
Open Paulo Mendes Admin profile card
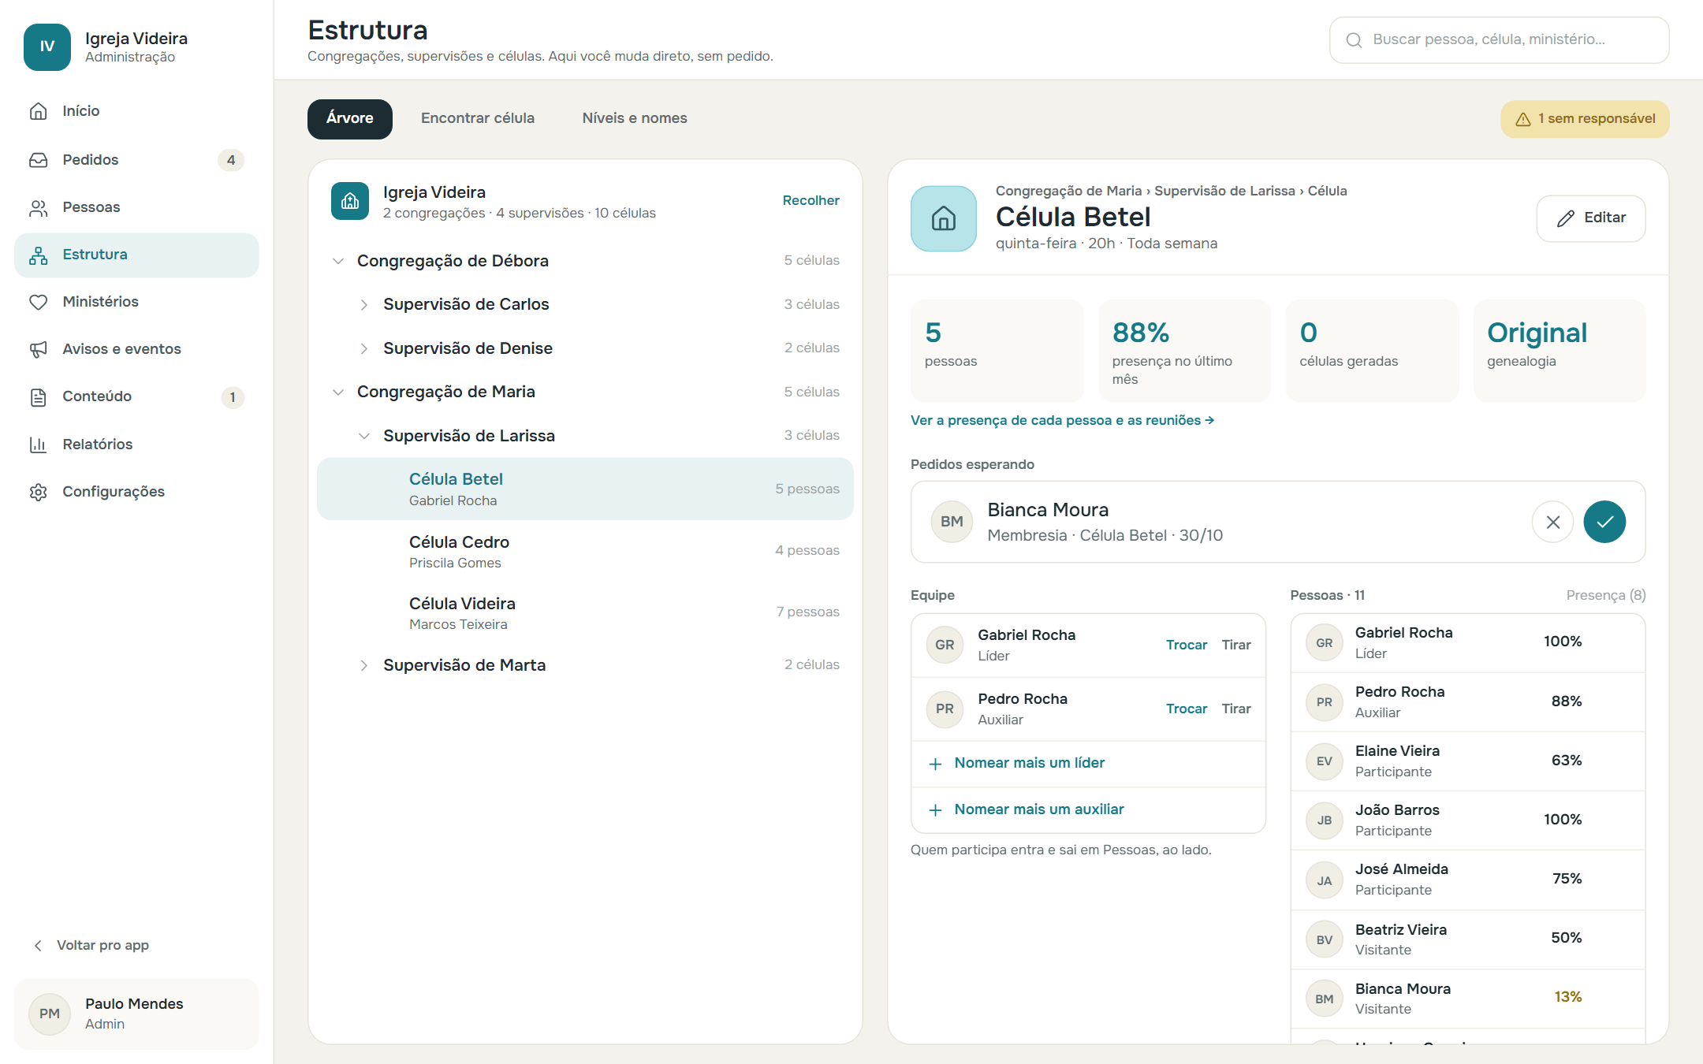[x=136, y=1014]
